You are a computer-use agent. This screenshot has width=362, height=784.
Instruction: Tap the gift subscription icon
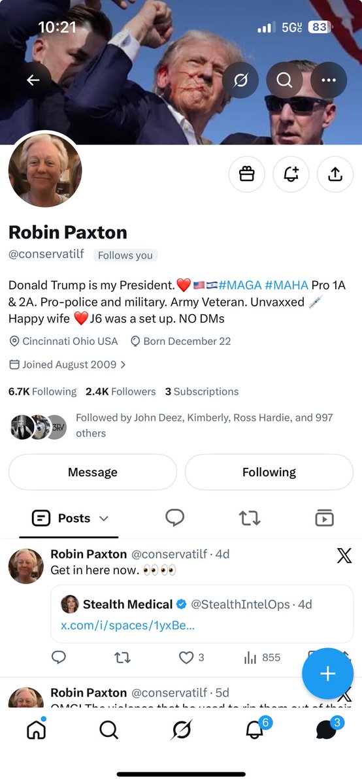coord(246,174)
